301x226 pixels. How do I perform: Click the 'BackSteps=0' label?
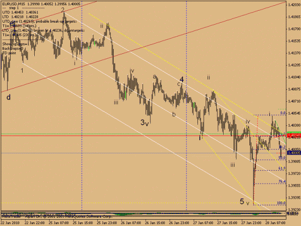[13, 48]
